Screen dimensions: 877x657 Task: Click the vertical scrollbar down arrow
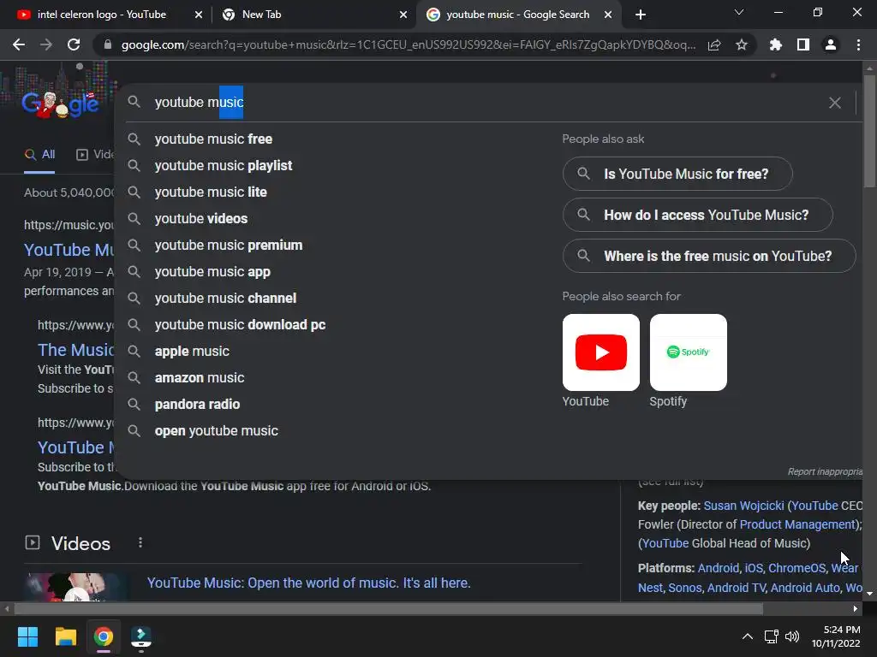pyautogui.click(x=870, y=594)
